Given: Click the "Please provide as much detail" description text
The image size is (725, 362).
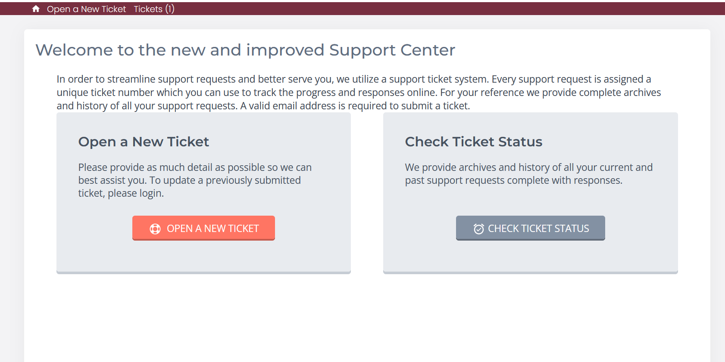Looking at the screenshot, I should click(x=195, y=180).
